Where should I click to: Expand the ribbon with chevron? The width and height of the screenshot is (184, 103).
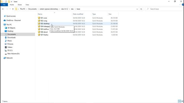[180, 5]
